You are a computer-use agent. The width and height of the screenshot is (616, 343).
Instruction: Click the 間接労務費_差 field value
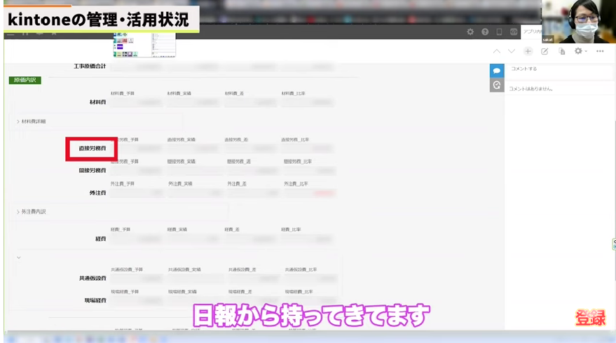click(x=252, y=171)
